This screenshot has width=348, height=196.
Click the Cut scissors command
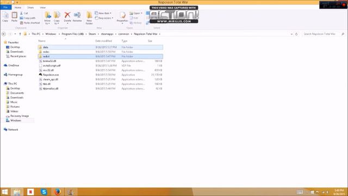coord(24,13)
